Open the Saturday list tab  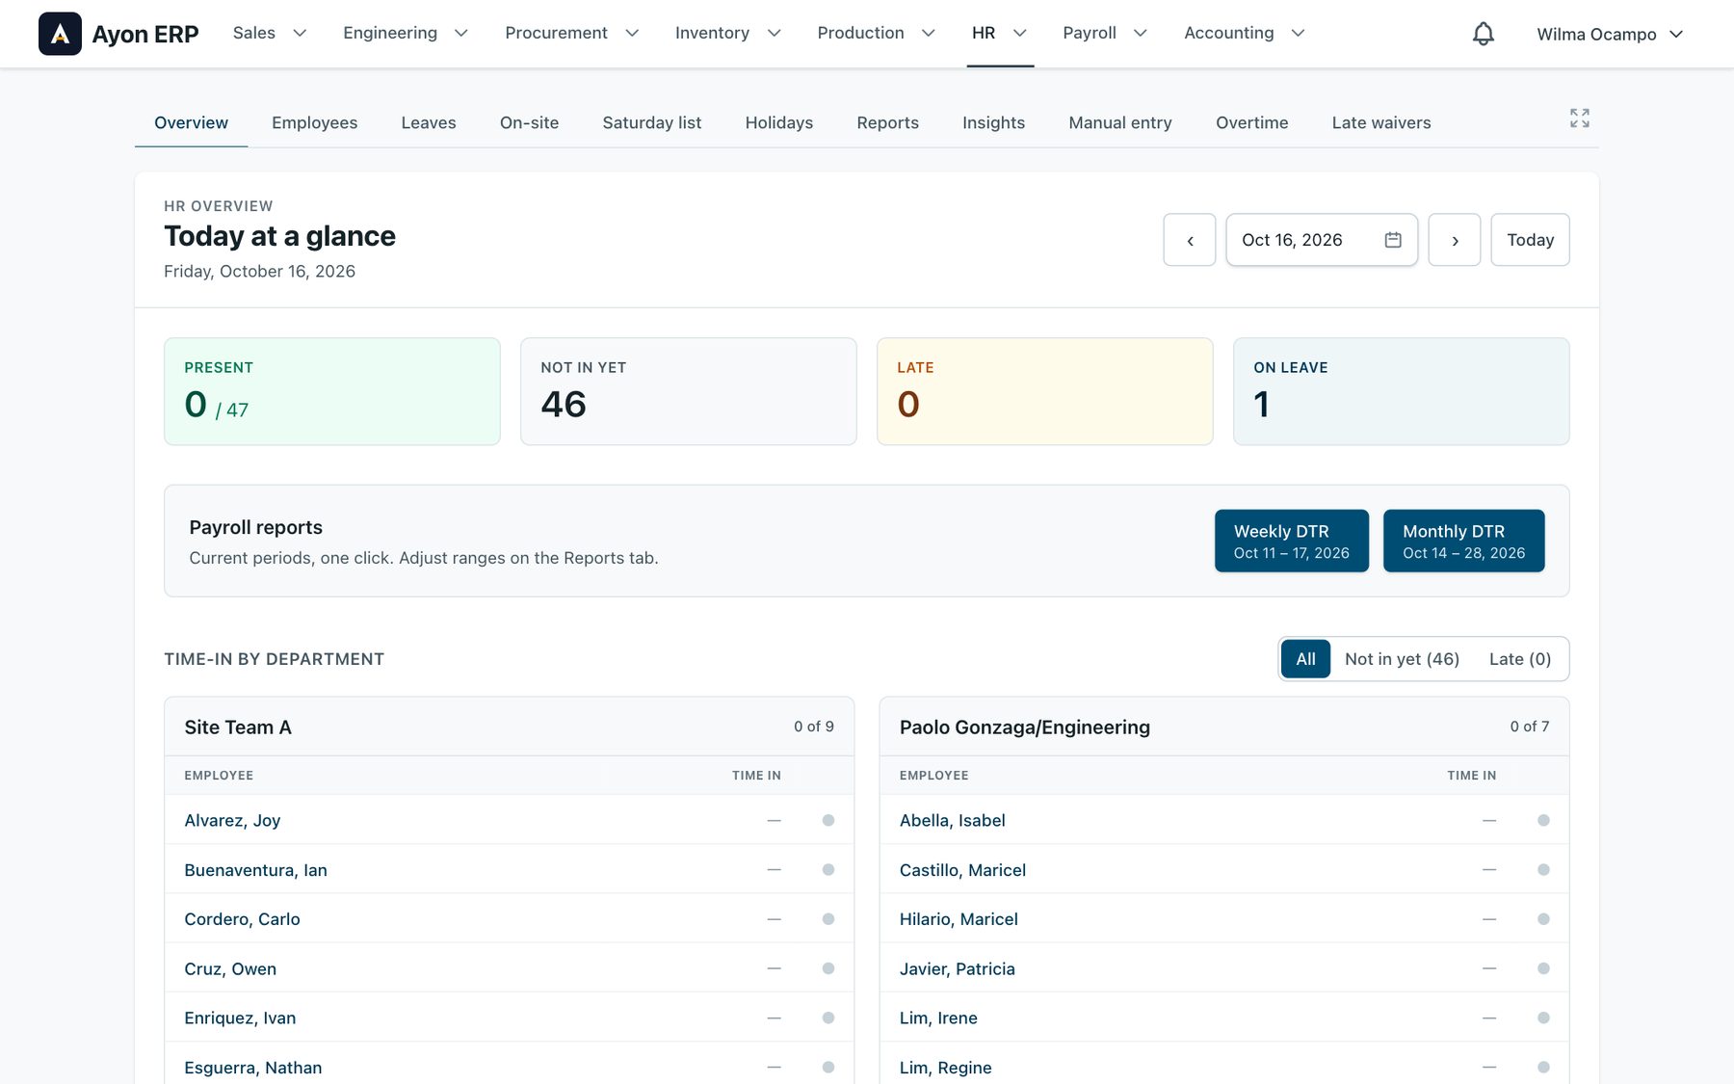(652, 122)
